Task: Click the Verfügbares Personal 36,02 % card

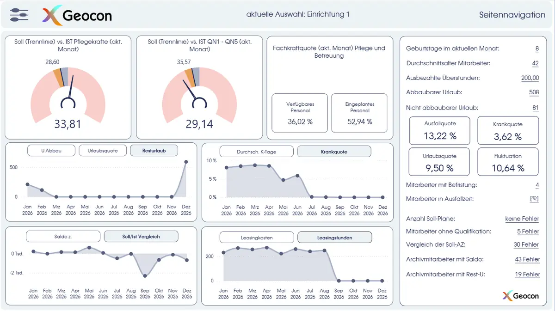Action: point(300,113)
